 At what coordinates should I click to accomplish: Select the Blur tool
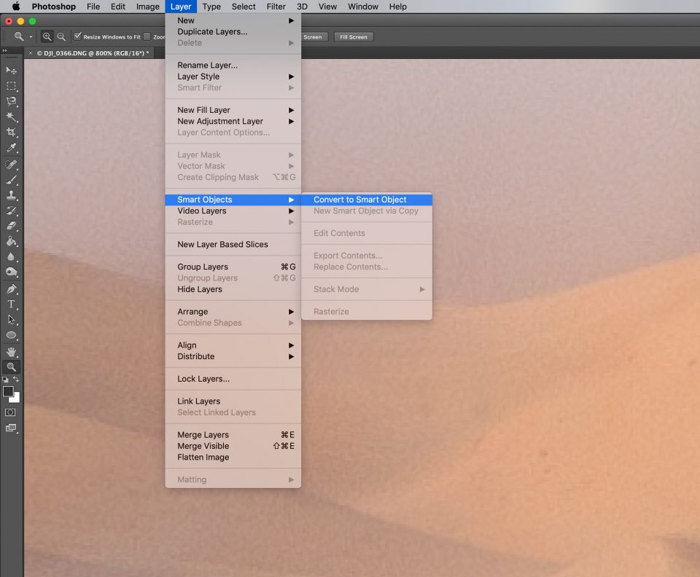pyautogui.click(x=11, y=257)
